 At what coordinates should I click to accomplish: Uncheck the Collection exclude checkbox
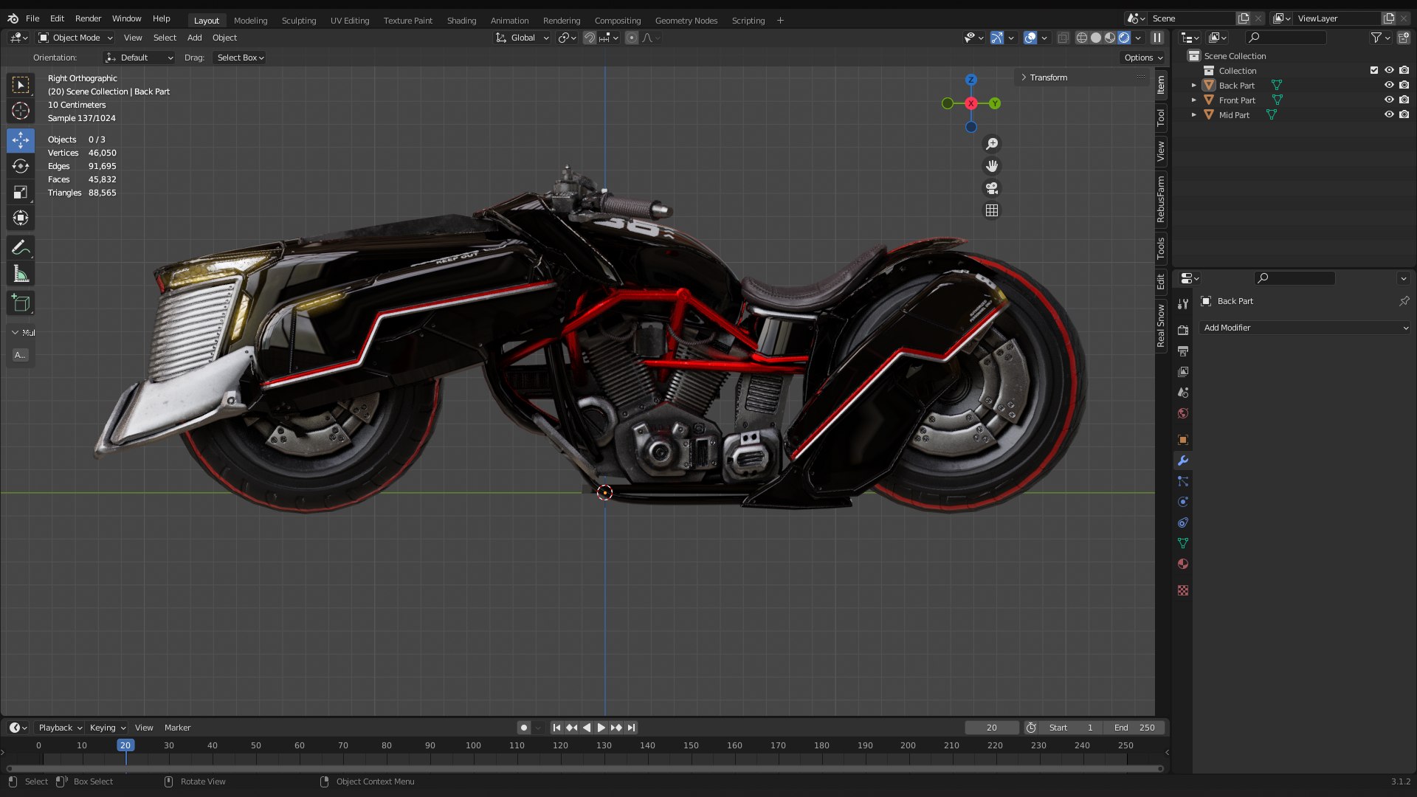(1374, 71)
